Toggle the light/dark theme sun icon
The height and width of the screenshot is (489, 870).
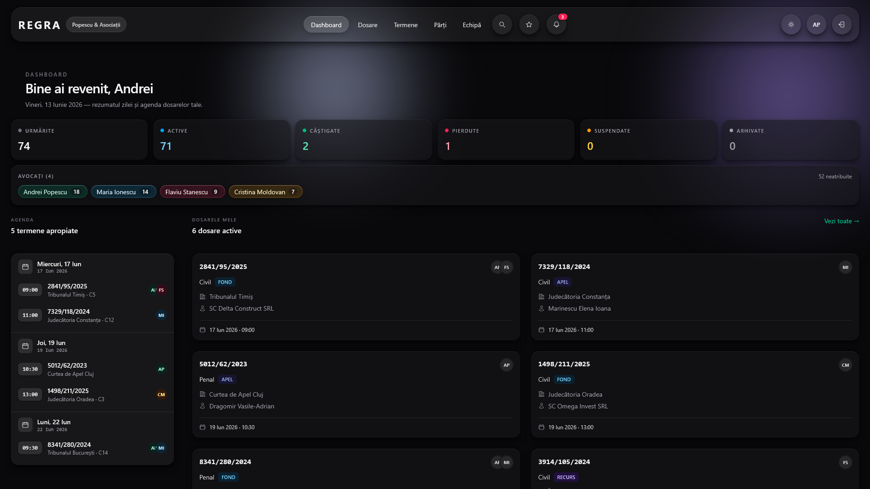click(x=791, y=24)
